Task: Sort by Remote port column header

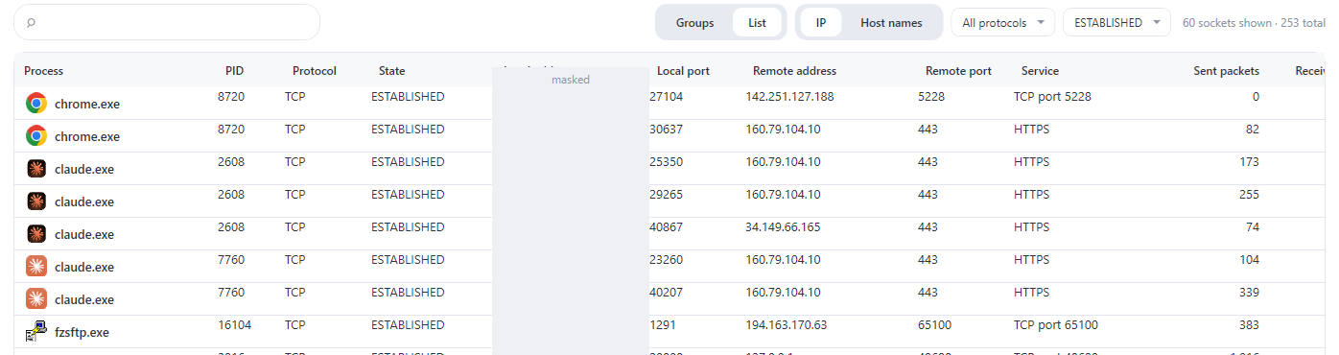Action: click(958, 71)
